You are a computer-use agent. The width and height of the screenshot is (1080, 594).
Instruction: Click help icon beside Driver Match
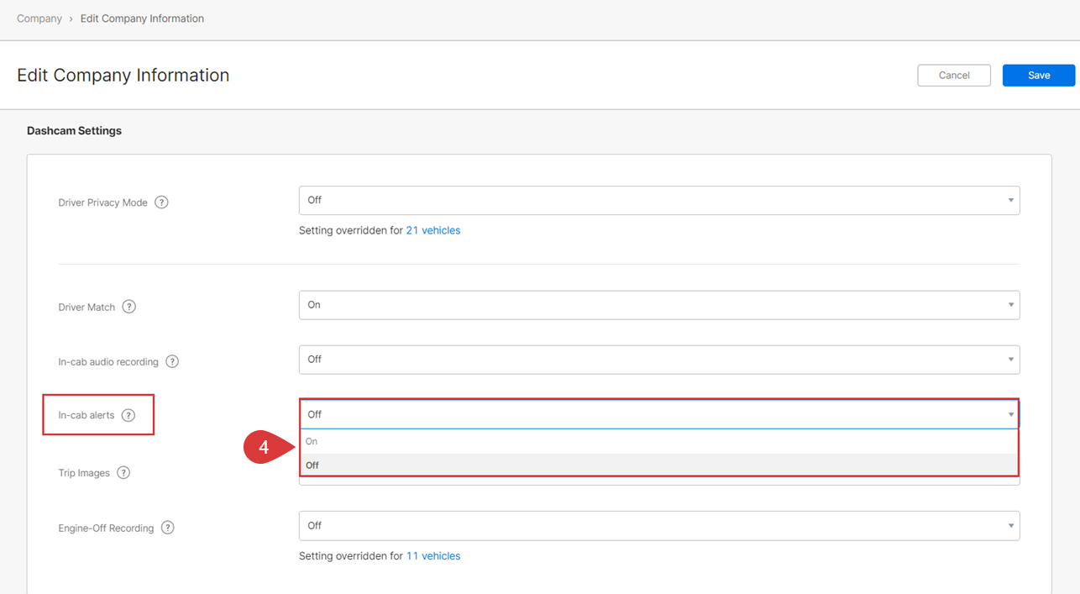coord(128,307)
